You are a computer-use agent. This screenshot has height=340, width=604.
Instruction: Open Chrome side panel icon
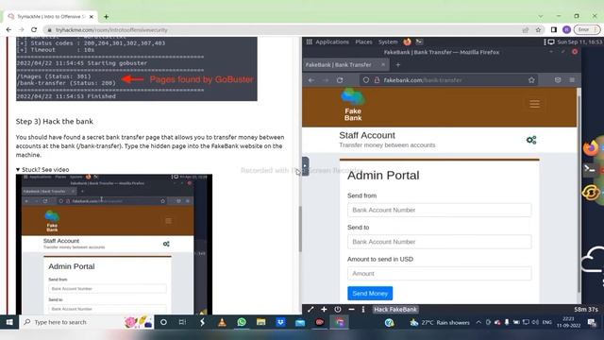554,29
